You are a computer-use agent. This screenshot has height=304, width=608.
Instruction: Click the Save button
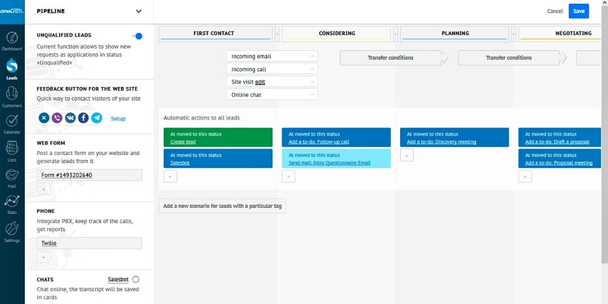pyautogui.click(x=578, y=11)
